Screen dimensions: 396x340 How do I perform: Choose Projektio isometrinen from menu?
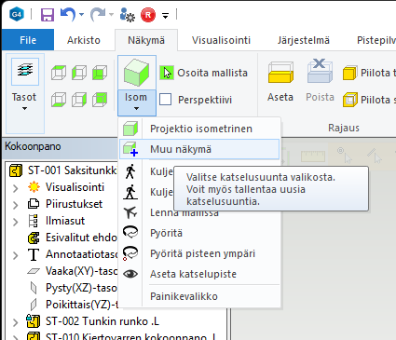coord(199,129)
